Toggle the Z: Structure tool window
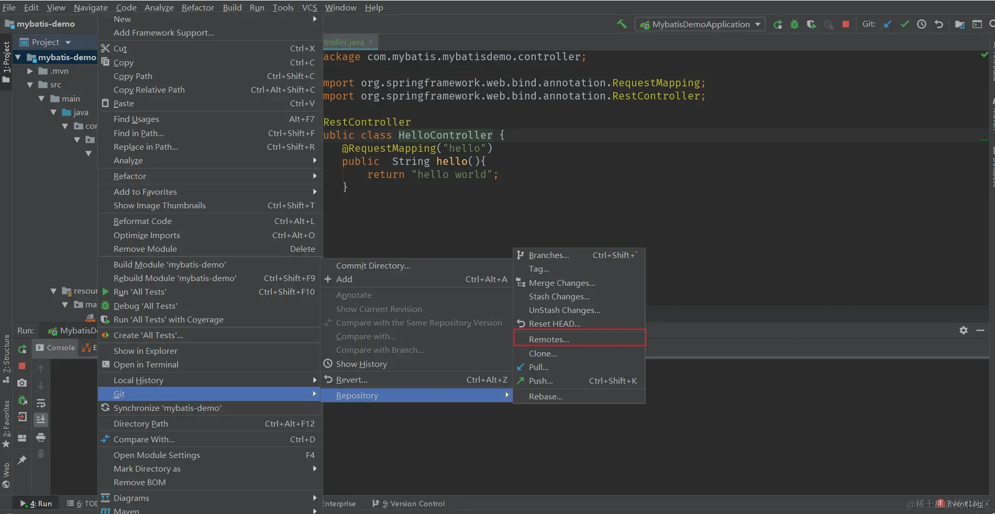 coord(6,359)
